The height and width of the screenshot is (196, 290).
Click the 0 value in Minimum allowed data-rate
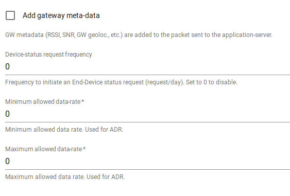(x=7, y=114)
